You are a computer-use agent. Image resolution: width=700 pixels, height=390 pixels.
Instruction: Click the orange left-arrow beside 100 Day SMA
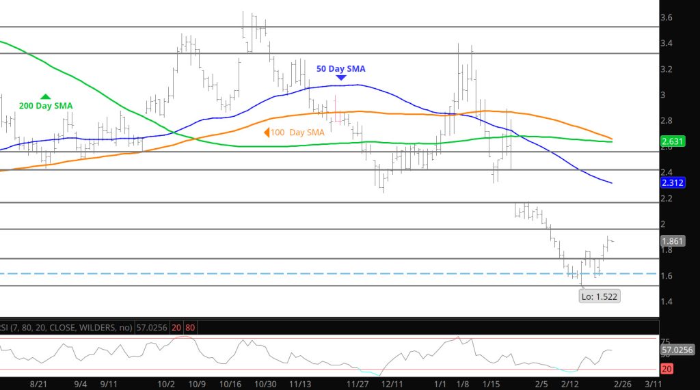[266, 133]
